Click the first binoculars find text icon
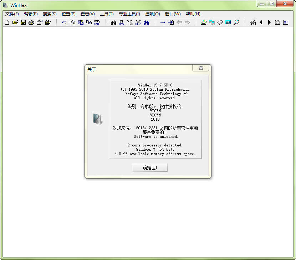This screenshot has height=260, width=296. tap(113, 22)
